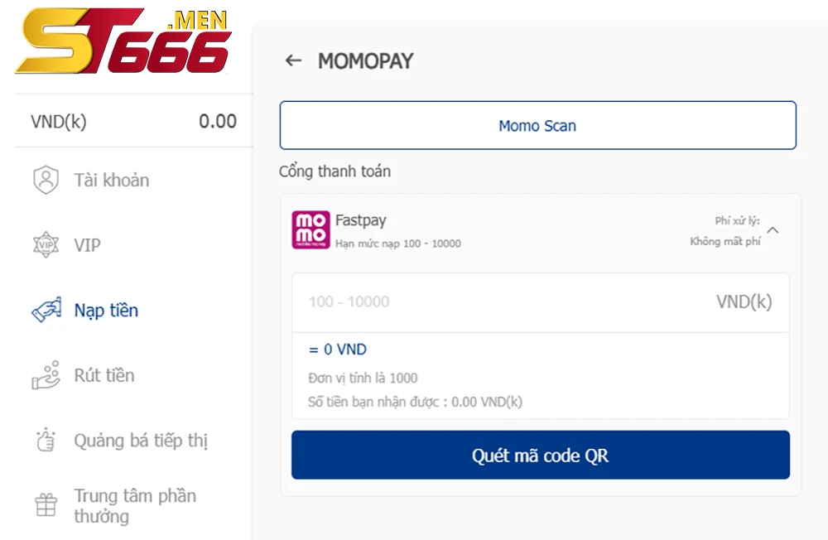828x540 pixels.
Task: Open the Rút tiền withdrawal coins icon
Action: click(x=46, y=375)
